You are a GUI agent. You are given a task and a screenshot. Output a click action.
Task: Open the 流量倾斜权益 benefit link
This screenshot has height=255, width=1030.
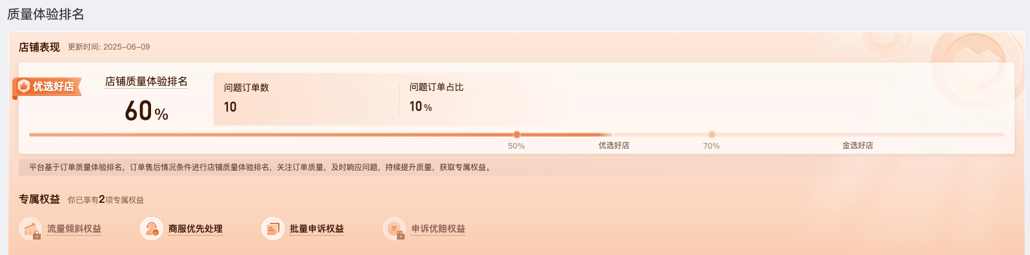point(74,229)
